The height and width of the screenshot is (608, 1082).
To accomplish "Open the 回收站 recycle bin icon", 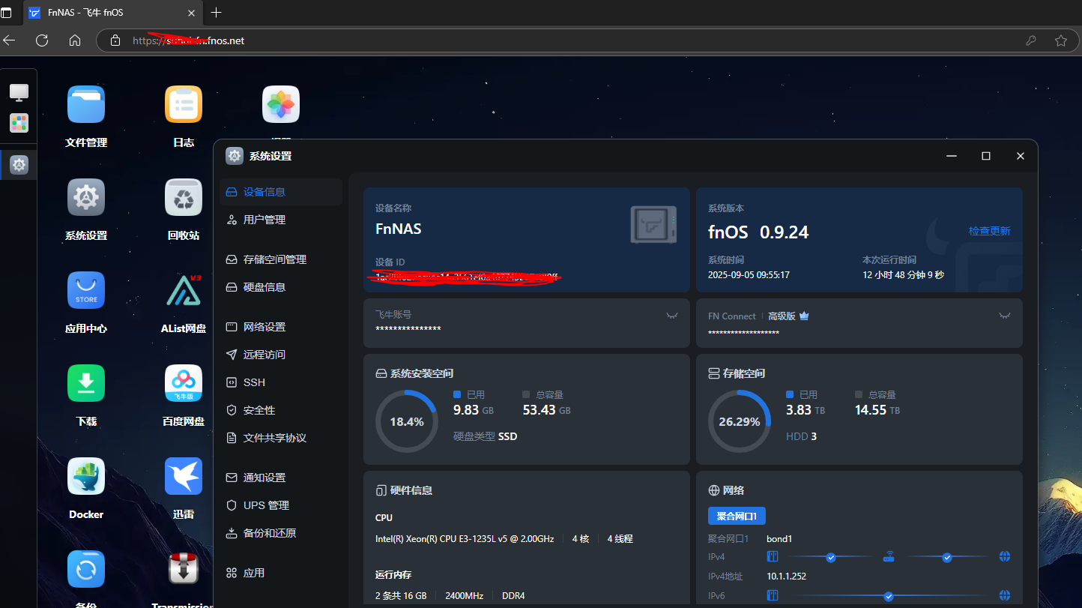I will (x=184, y=198).
